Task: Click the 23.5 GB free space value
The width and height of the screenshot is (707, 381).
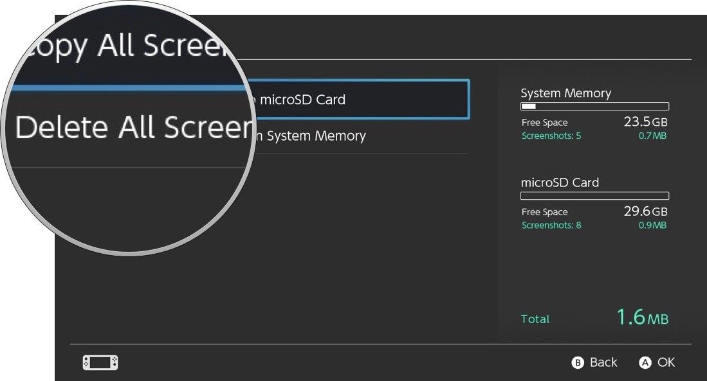Action: (645, 121)
